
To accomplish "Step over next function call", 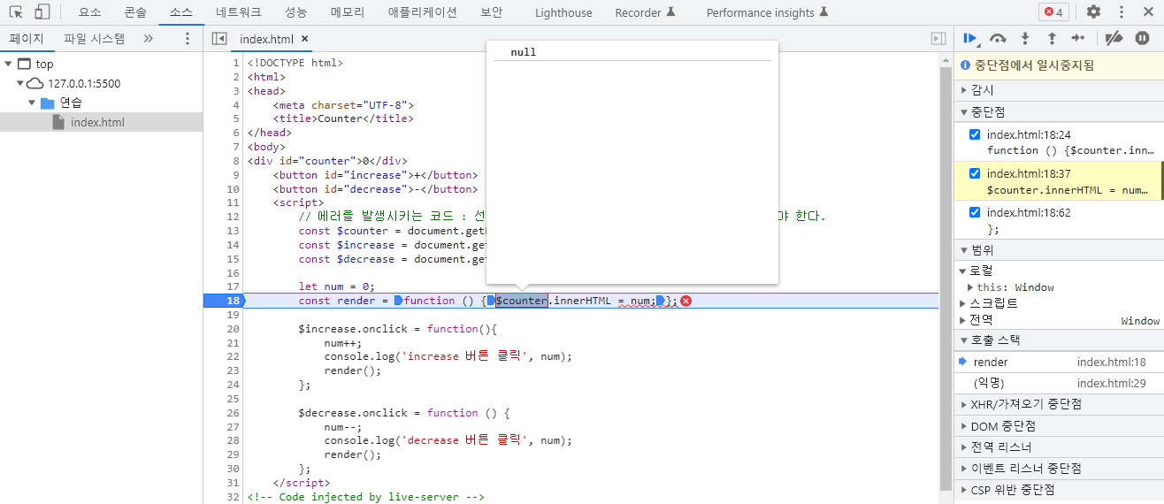I will tap(998, 38).
